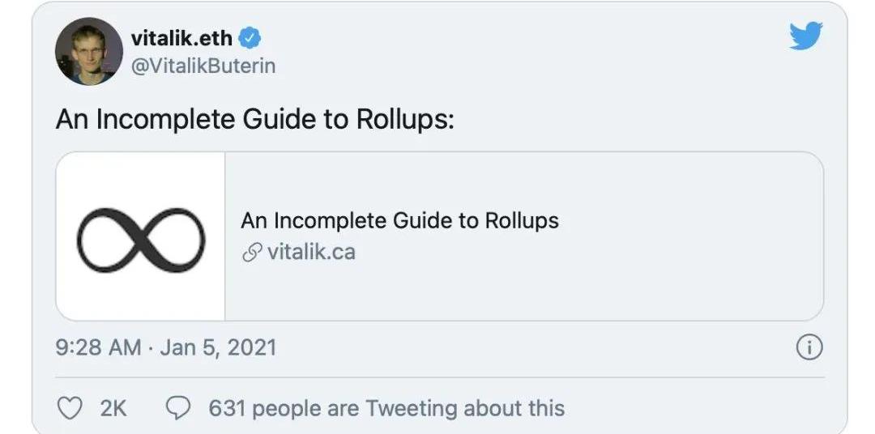Image resolution: width=875 pixels, height=434 pixels.
Task: Open the link card title 'An Incomplete Guide to Rollups'
Action: [x=399, y=220]
